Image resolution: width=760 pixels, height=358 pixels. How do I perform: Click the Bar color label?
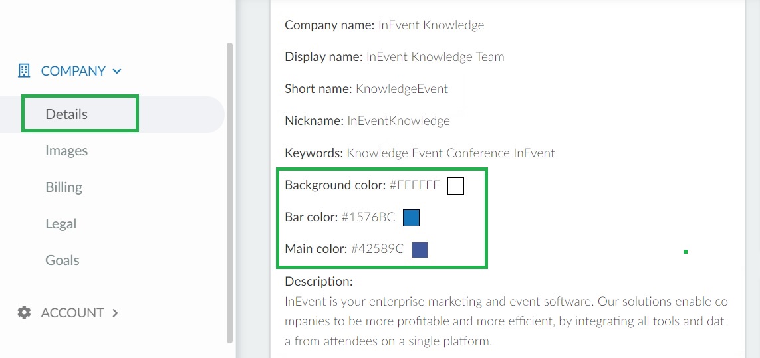tap(311, 217)
